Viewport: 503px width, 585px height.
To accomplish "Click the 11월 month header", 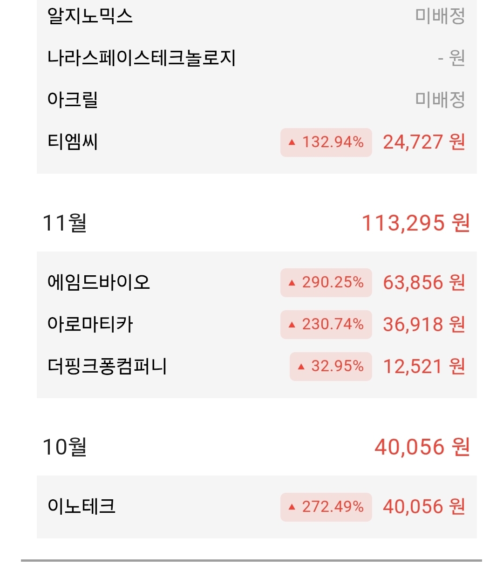I will [x=64, y=223].
